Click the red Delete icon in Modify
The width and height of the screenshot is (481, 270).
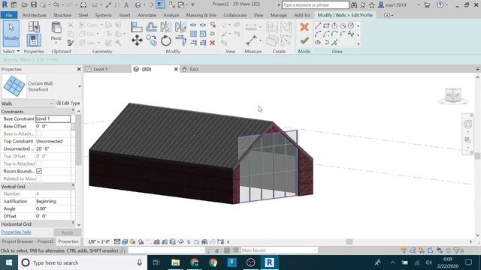click(x=212, y=43)
